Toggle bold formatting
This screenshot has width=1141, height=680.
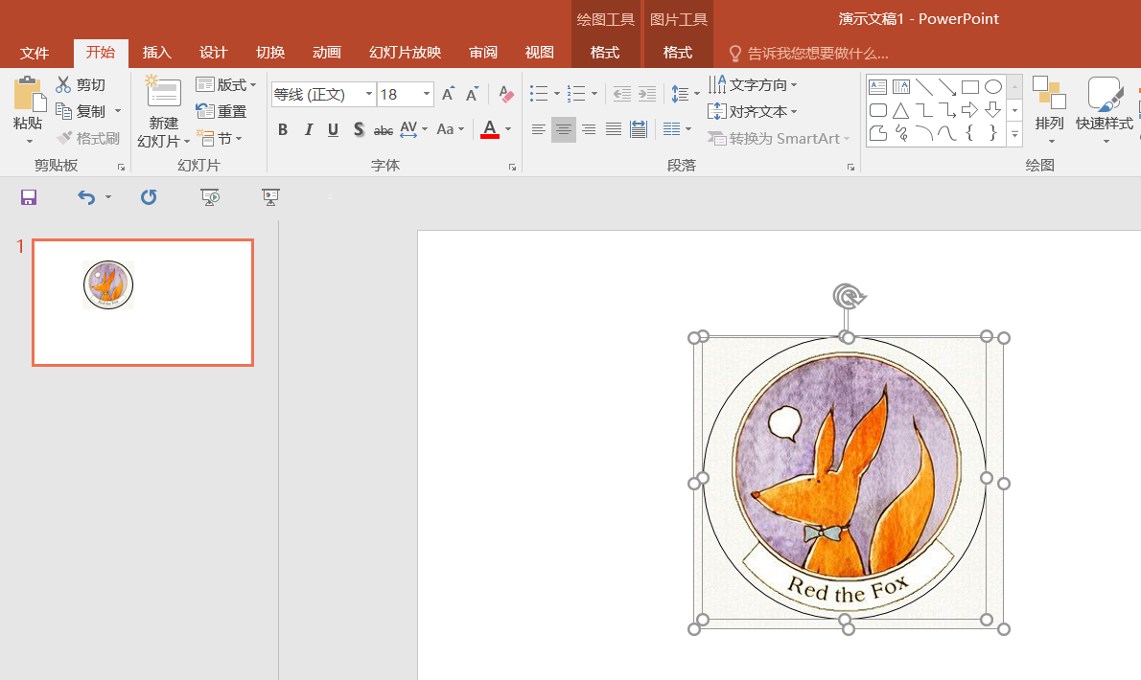point(283,129)
